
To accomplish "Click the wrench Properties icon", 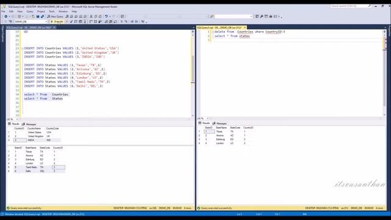I will tap(261, 16).
